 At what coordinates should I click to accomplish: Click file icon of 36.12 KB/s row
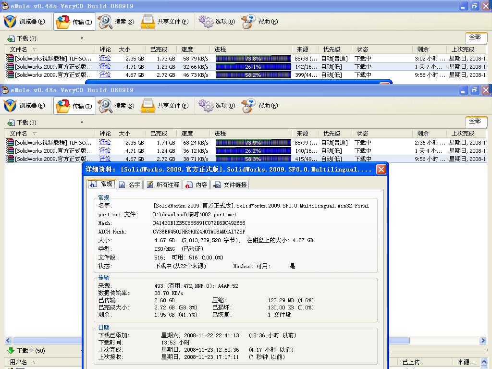(x=10, y=150)
